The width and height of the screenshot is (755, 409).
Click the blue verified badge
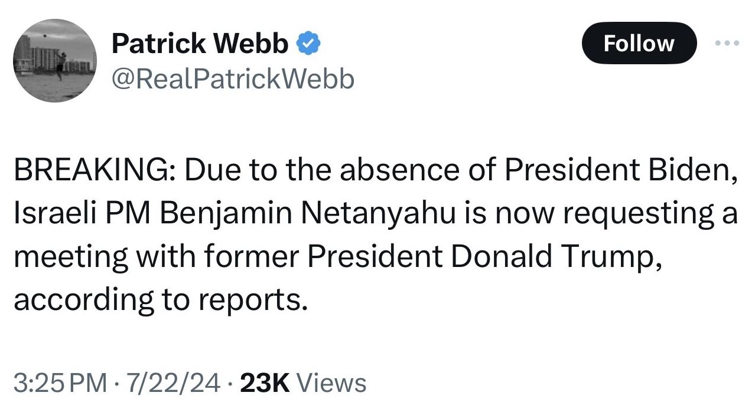pyautogui.click(x=308, y=44)
